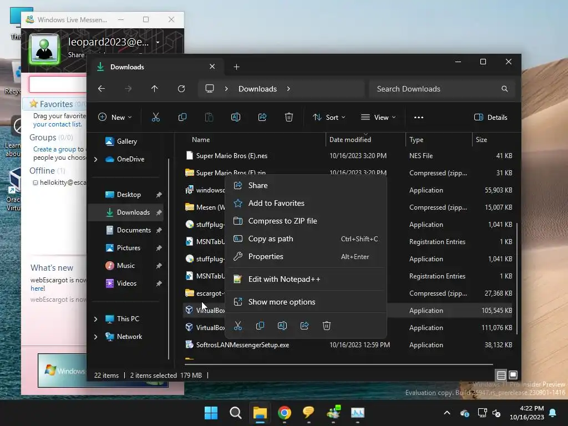Screen dimensions: 568x426
Task: Choose Copy as path
Action: point(306,239)
